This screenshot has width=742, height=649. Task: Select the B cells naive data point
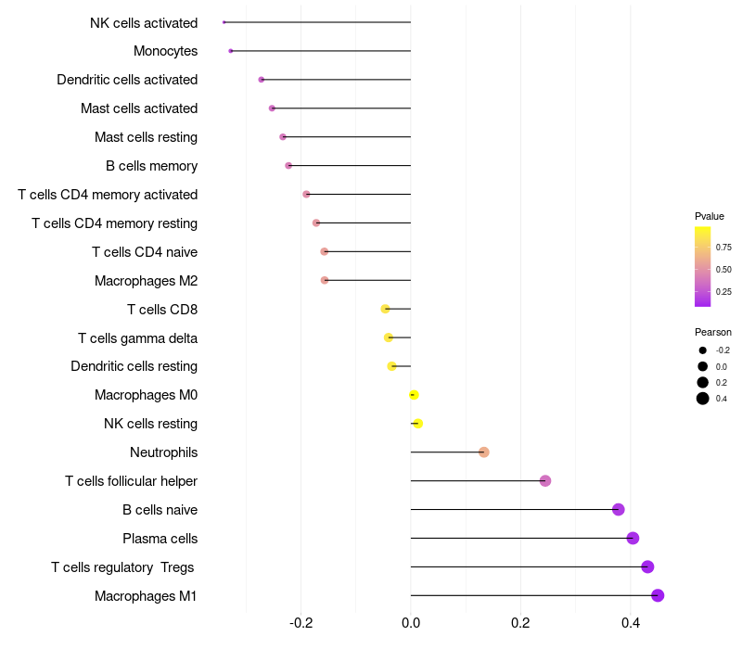click(x=619, y=509)
